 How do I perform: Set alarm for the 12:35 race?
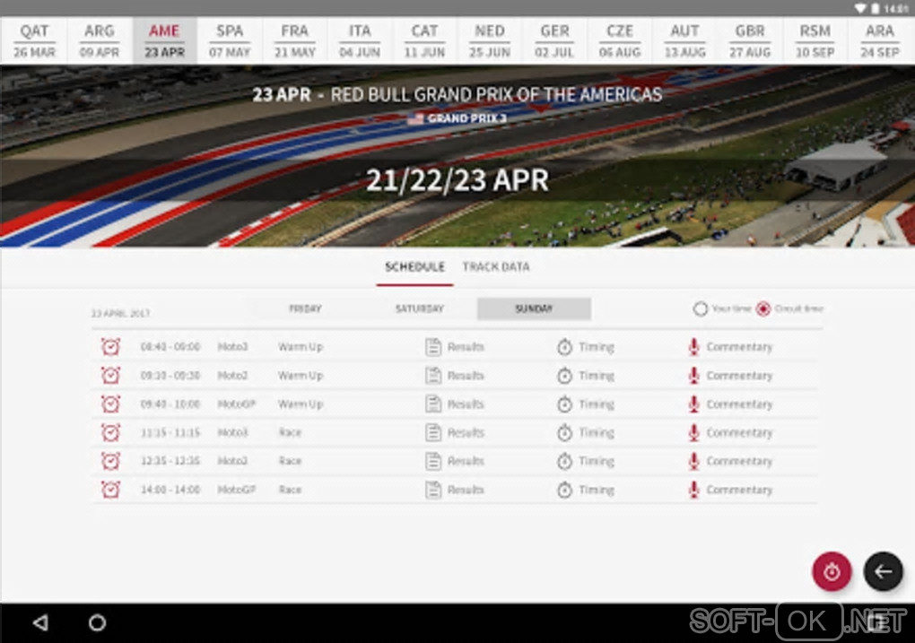[x=111, y=461]
